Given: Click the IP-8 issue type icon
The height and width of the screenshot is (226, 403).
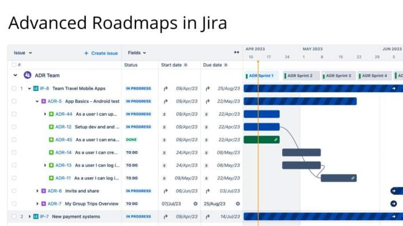Looking at the screenshot, I should click(36, 89).
